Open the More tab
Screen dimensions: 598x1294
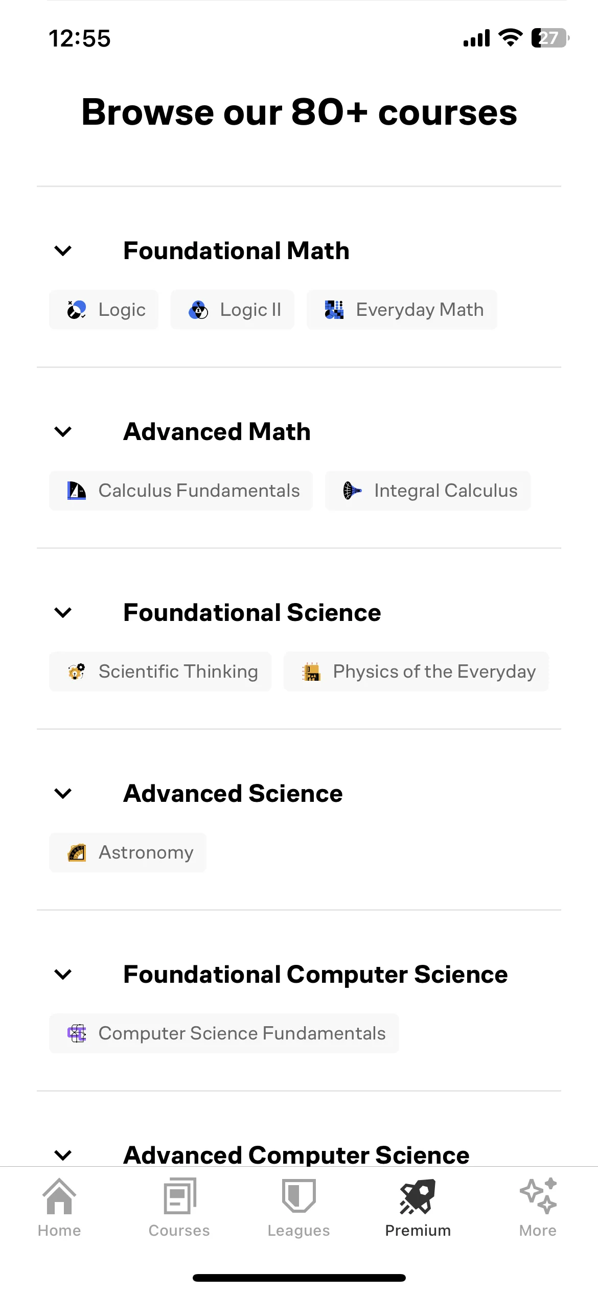(538, 1208)
